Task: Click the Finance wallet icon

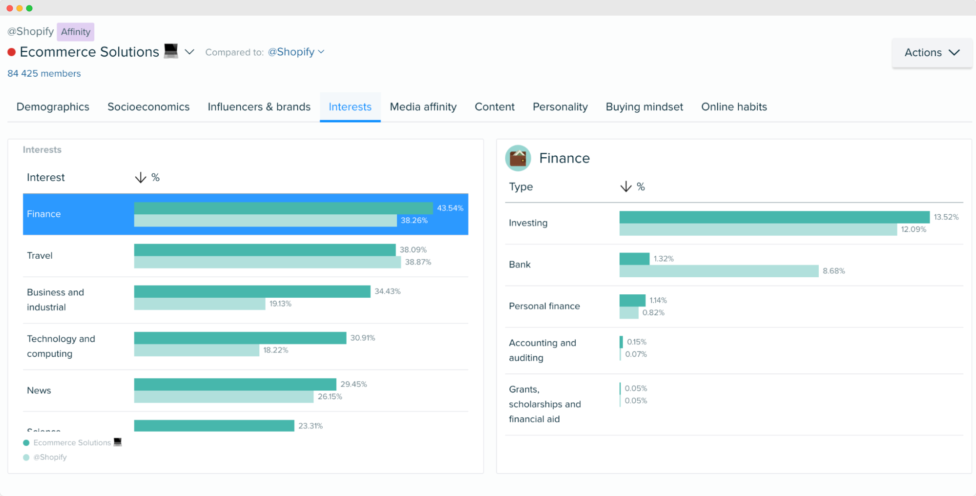Action: tap(518, 158)
